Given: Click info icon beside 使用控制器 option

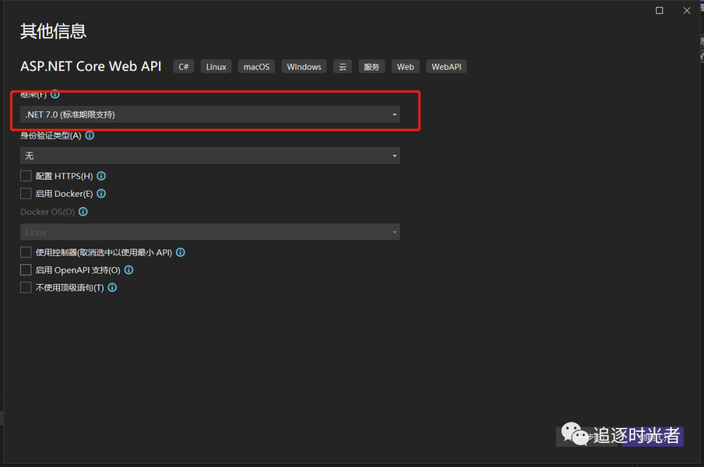Looking at the screenshot, I should click(181, 252).
